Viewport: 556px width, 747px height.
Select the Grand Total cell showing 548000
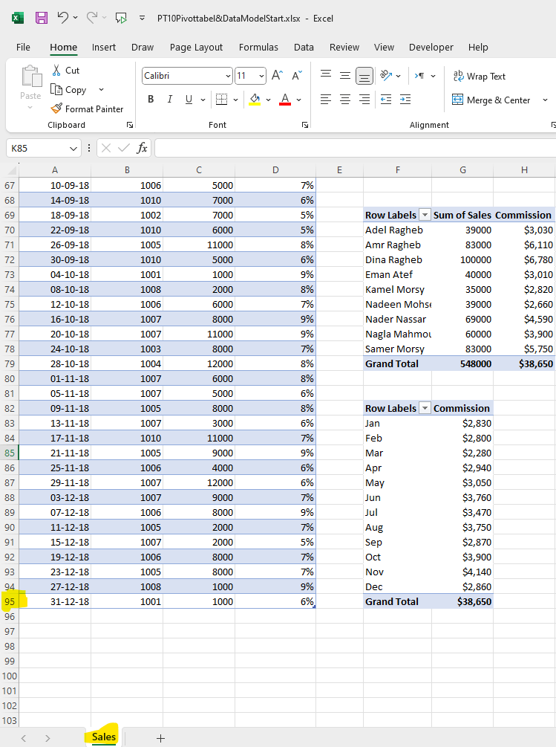click(x=462, y=363)
